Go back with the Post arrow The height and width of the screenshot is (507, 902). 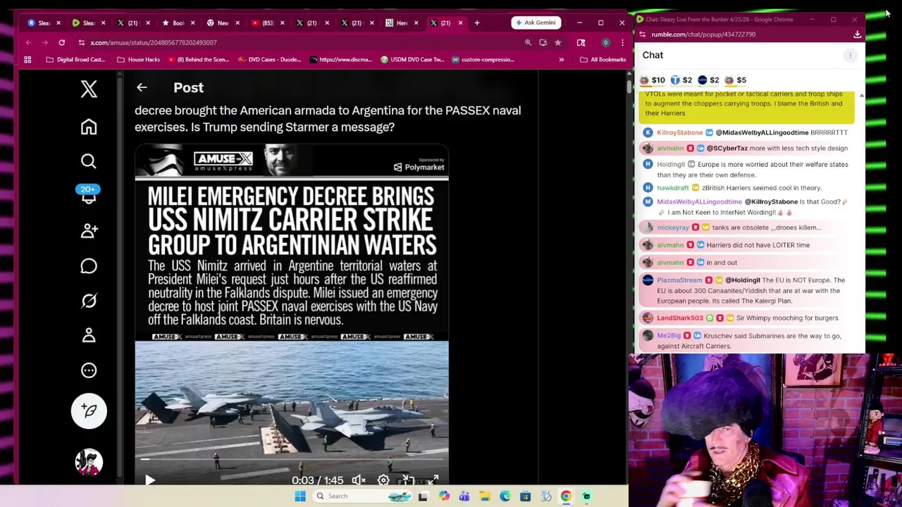142,87
